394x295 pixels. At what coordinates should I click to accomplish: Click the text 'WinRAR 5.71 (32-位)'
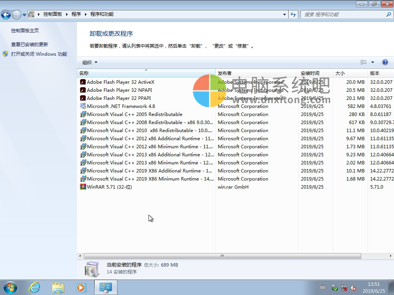(x=109, y=187)
